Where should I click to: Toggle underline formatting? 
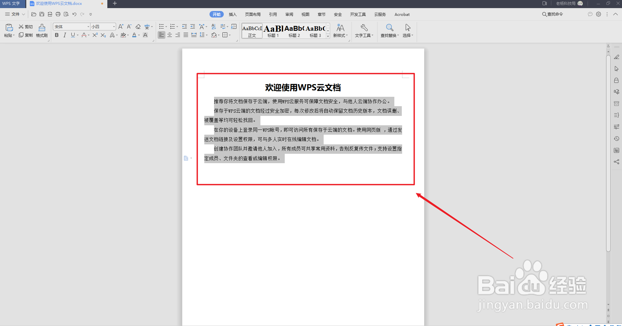73,35
